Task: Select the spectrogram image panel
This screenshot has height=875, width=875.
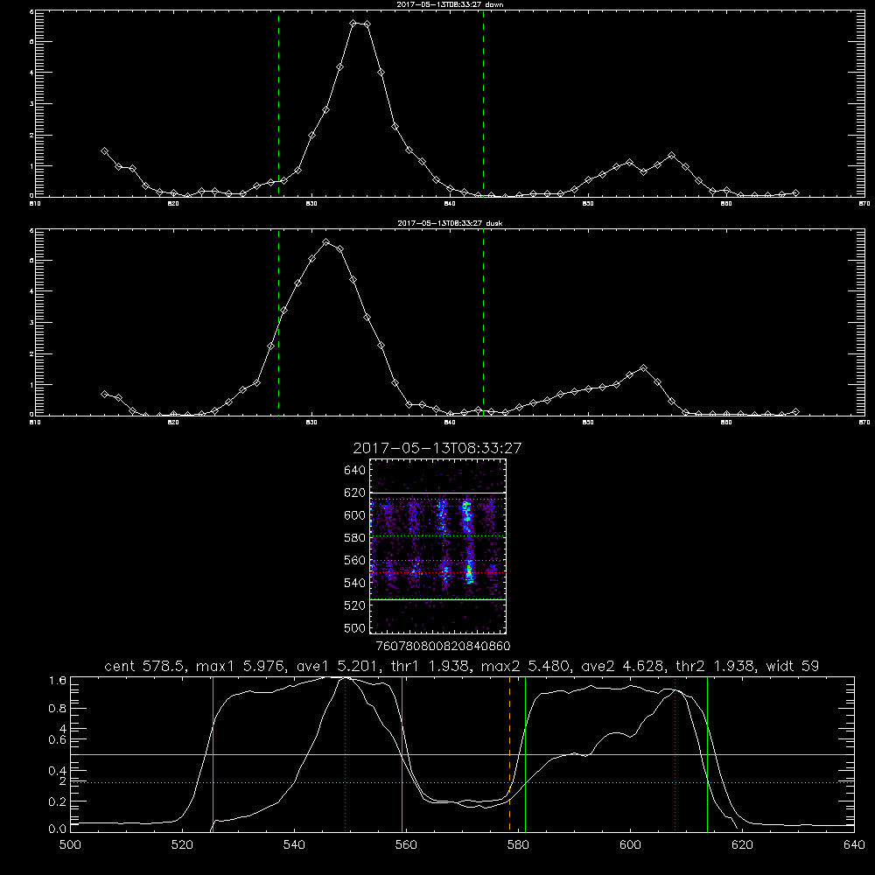Action: tap(437, 546)
